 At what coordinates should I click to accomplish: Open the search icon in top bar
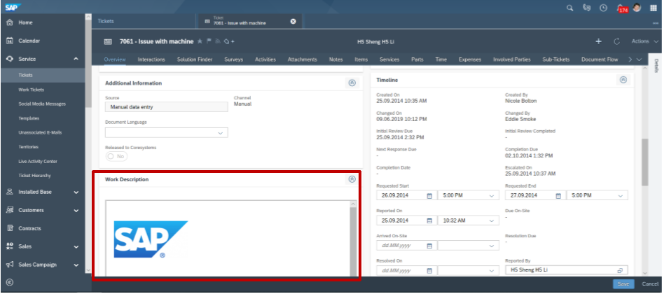570,8
